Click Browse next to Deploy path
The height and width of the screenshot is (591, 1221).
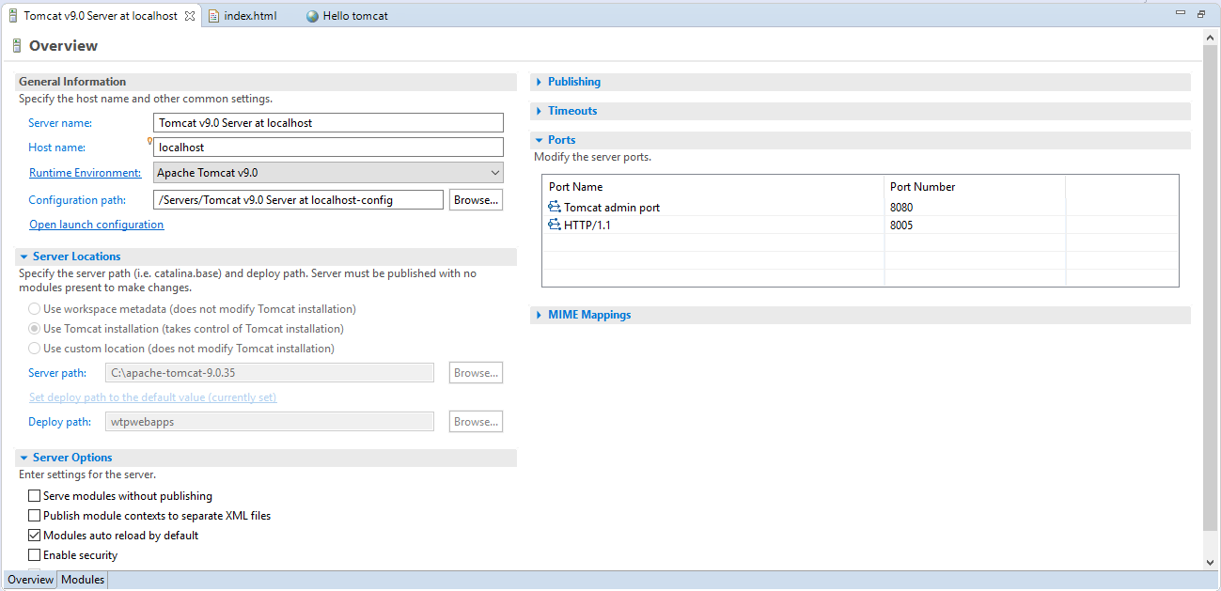tap(476, 422)
